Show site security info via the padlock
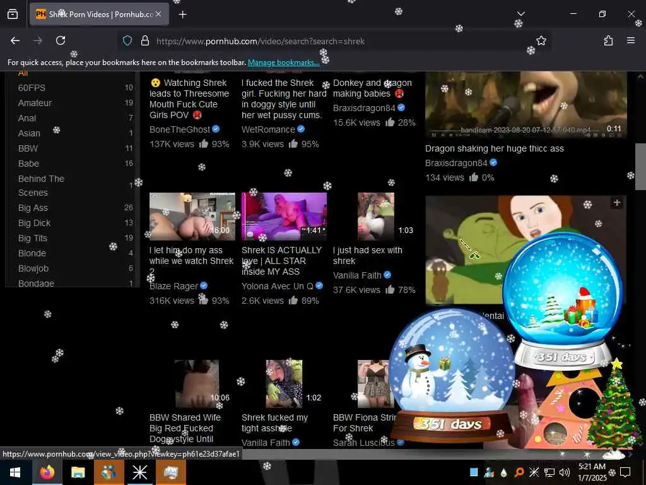 pyautogui.click(x=144, y=41)
